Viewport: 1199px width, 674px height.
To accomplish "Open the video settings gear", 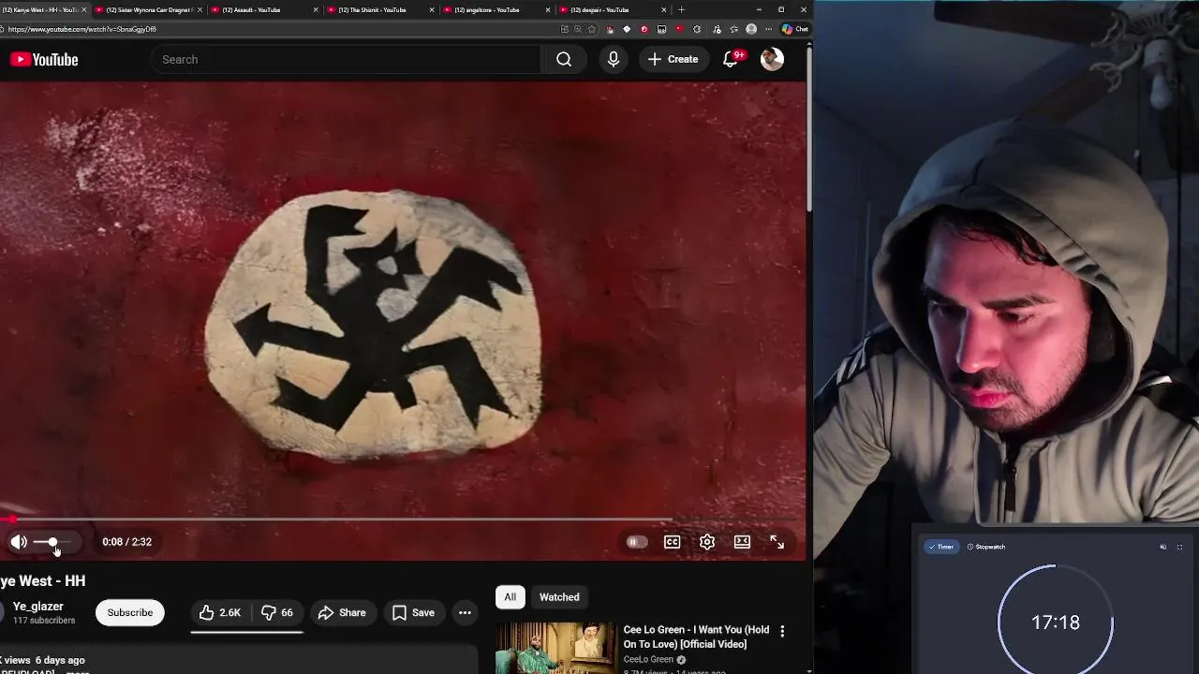I will (707, 542).
